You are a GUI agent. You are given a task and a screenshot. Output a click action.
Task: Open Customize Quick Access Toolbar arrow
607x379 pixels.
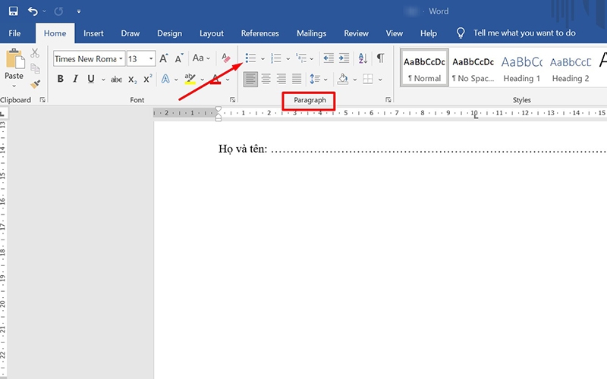(79, 11)
